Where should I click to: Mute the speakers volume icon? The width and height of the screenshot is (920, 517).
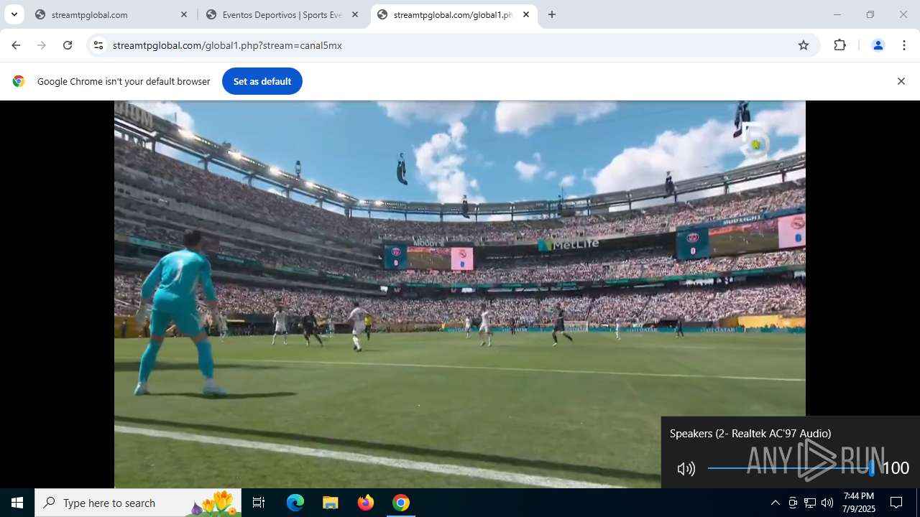tap(686, 469)
